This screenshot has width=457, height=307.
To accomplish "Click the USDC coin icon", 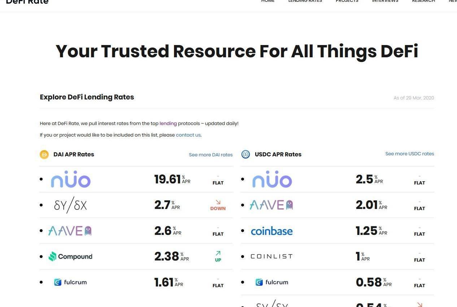I will click(245, 155).
